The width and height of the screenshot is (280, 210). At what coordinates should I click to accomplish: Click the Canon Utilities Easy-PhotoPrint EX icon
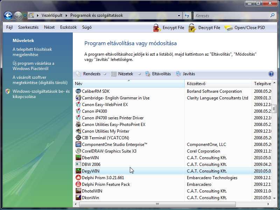pos(78,125)
